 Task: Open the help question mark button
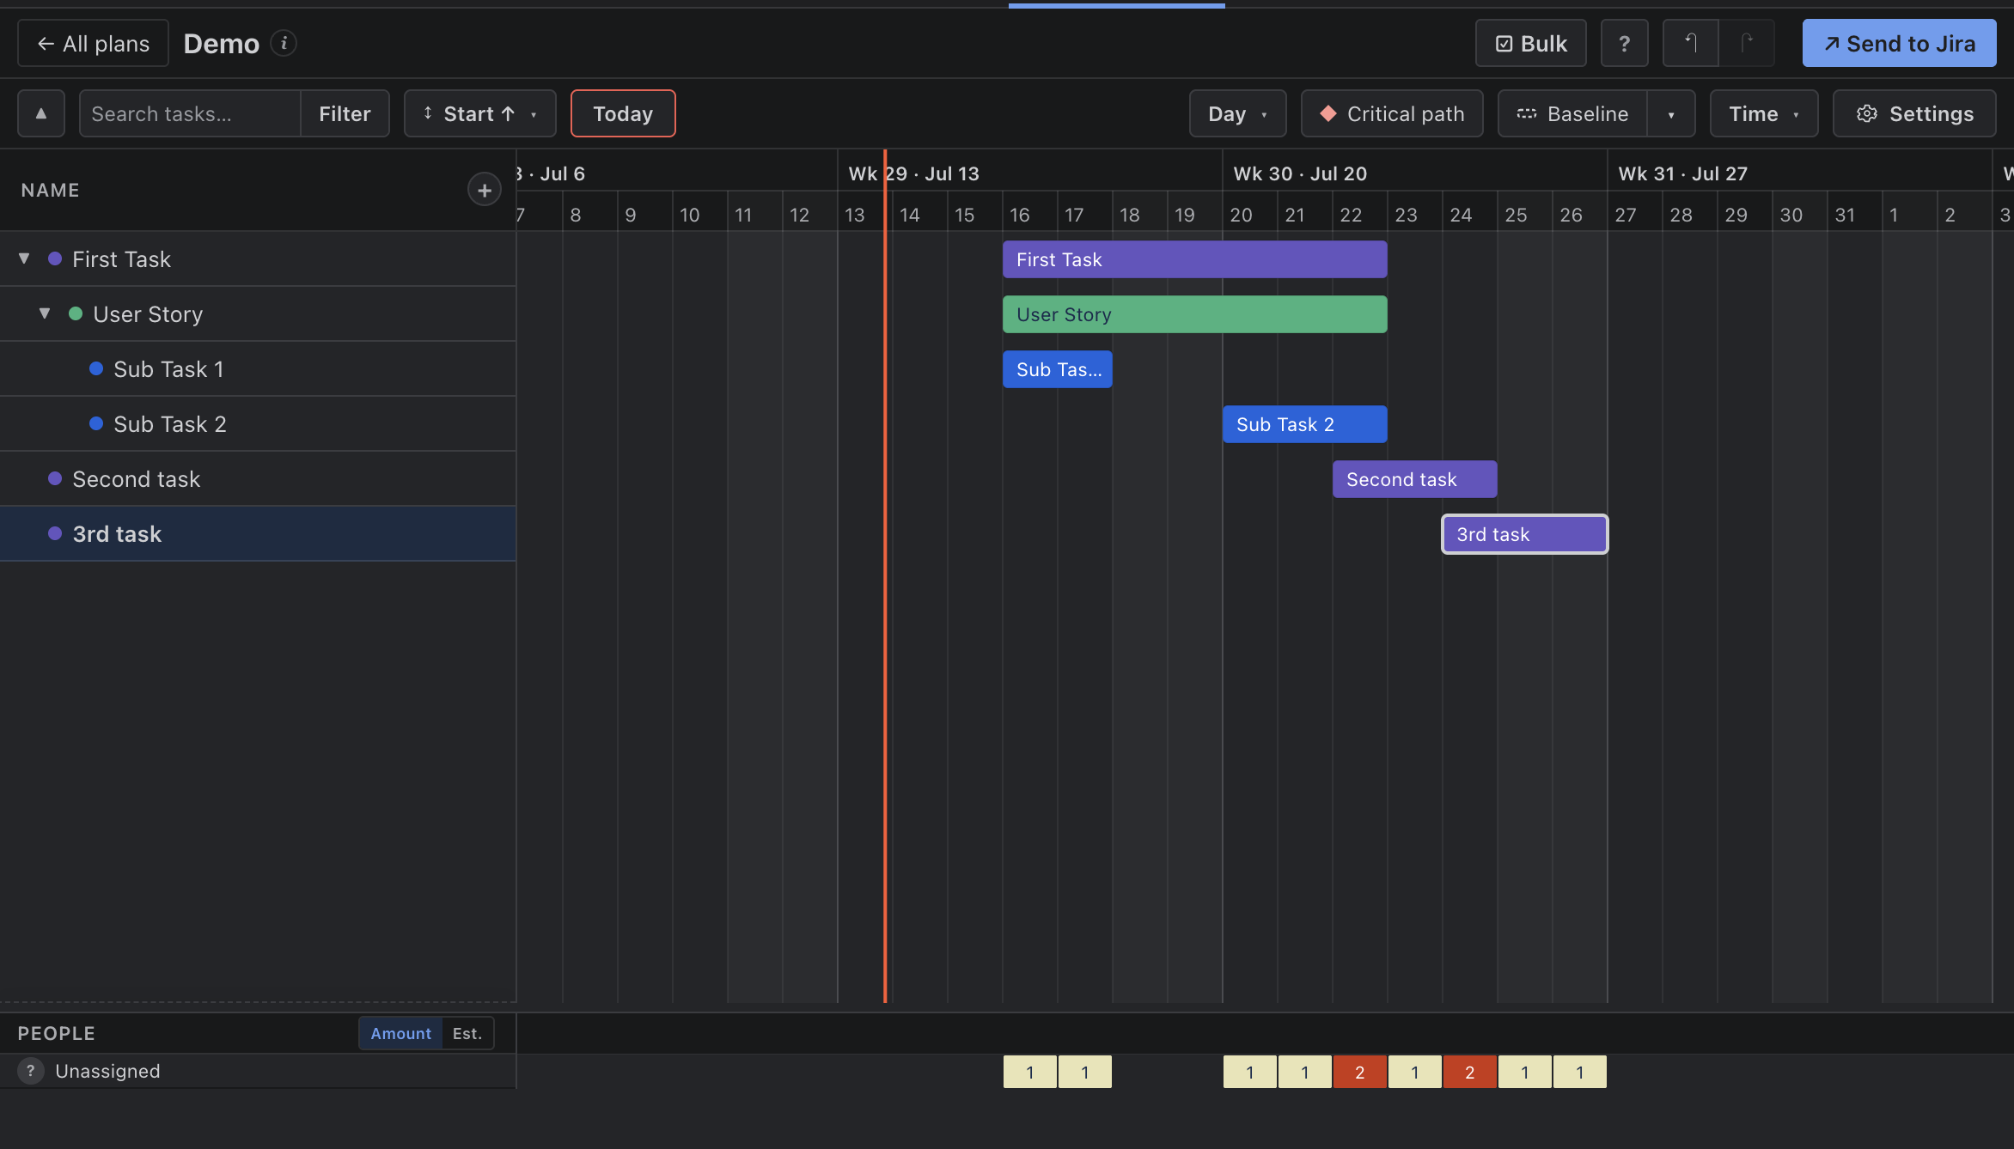click(x=1624, y=44)
